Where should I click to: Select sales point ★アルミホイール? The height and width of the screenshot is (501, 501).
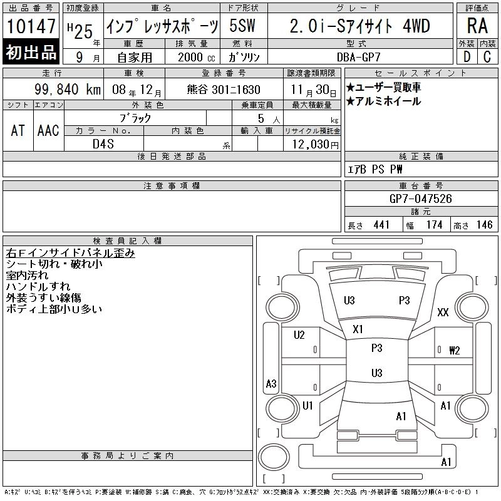[x=383, y=101]
